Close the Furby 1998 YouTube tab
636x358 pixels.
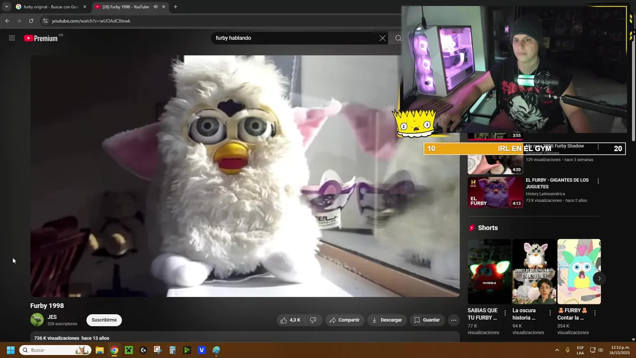pyautogui.click(x=163, y=7)
